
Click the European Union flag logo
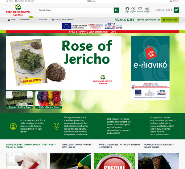(67, 26)
